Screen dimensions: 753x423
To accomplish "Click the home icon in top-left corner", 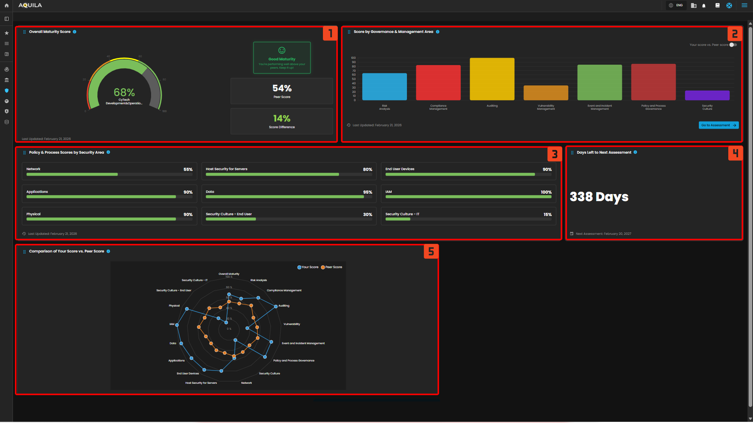I will (6, 5).
